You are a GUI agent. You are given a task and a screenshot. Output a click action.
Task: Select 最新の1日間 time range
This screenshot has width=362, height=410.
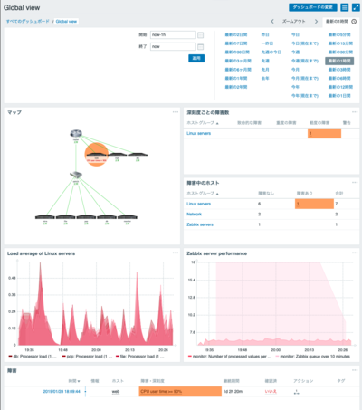pos(339,96)
